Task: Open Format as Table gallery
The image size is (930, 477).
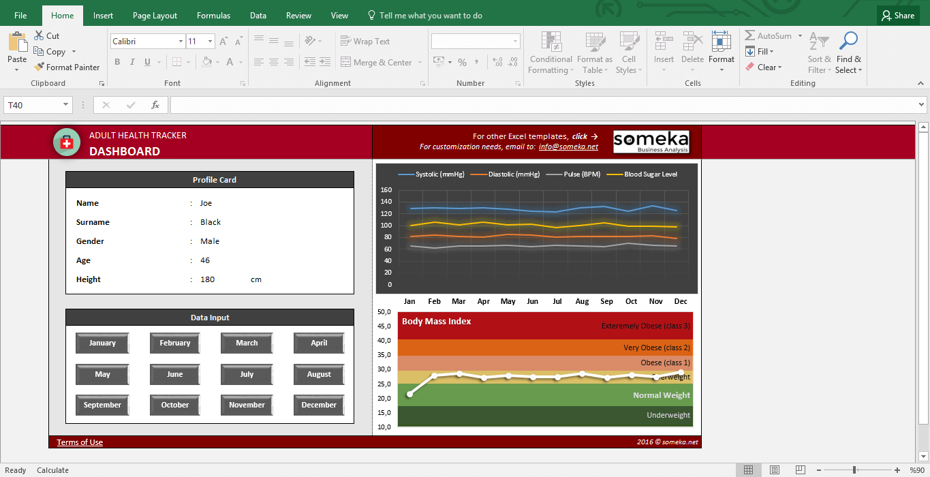Action: click(595, 53)
